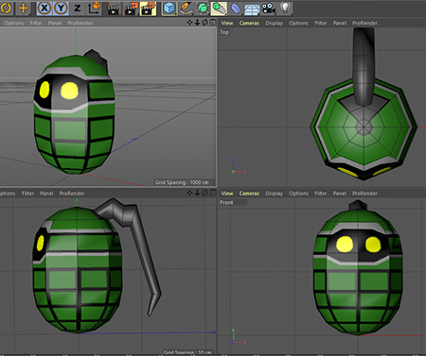426x356 pixels.
Task: Open Panel menu in Front viewport
Action: [340, 194]
